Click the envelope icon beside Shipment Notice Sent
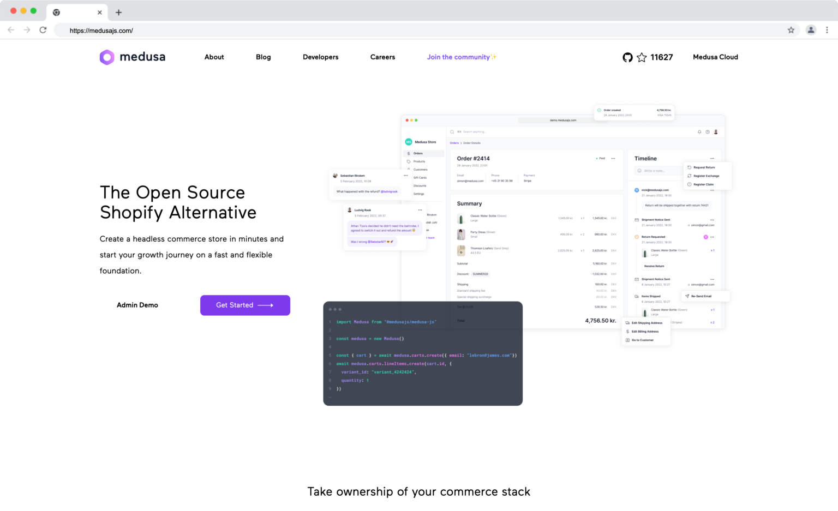Image resolution: width=838 pixels, height=511 pixels. tap(636, 220)
